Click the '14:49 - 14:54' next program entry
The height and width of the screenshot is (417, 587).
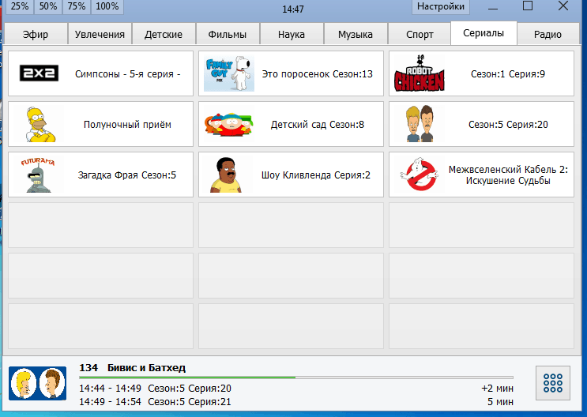155,402
